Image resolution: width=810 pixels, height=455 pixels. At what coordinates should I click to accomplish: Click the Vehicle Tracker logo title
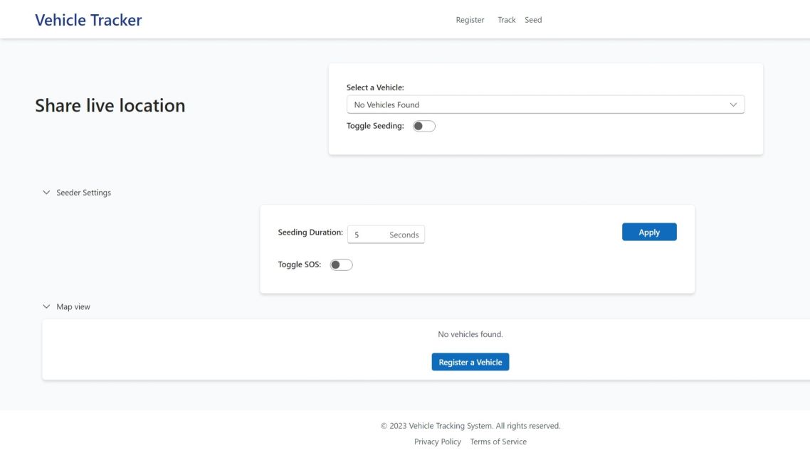click(88, 20)
